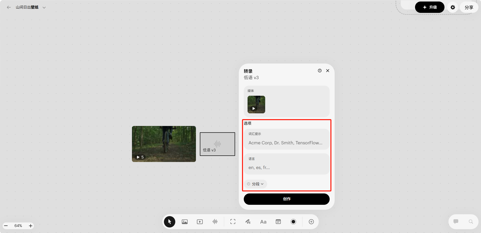Close the 转录 panel

[328, 71]
